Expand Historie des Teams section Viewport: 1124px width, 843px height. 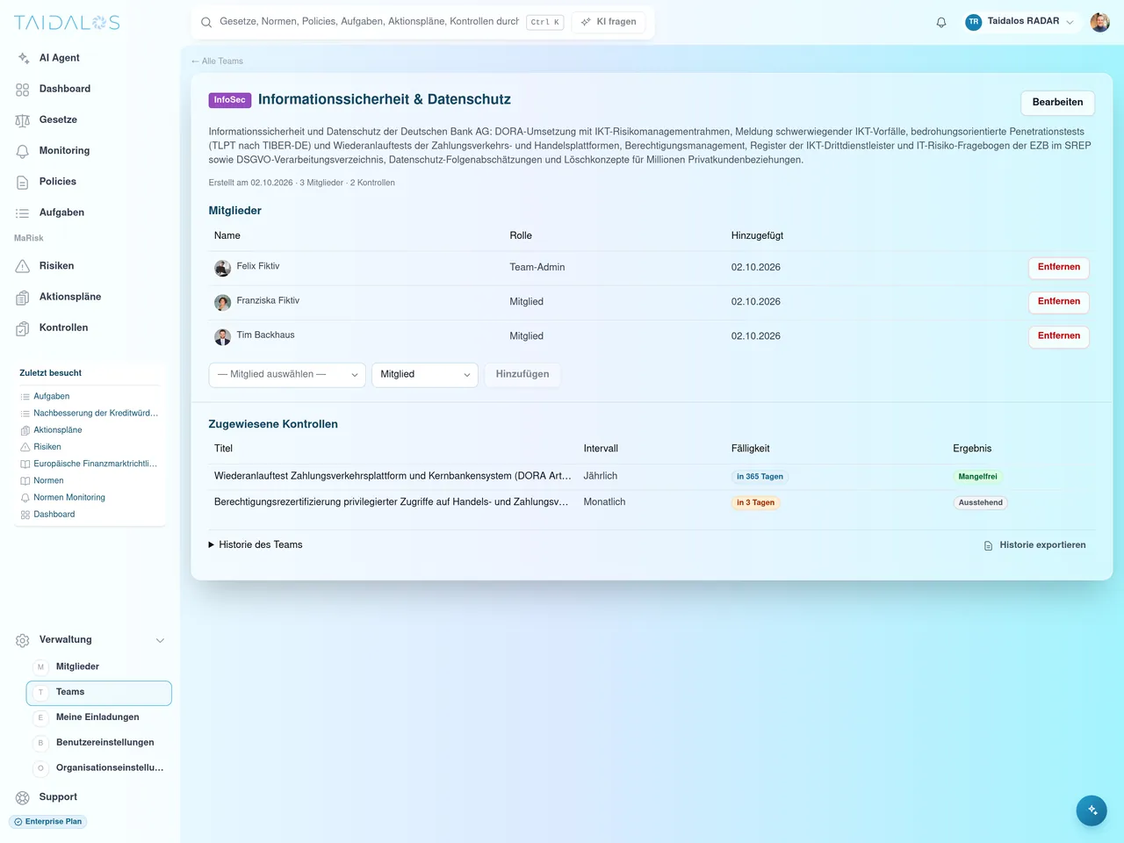point(256,545)
